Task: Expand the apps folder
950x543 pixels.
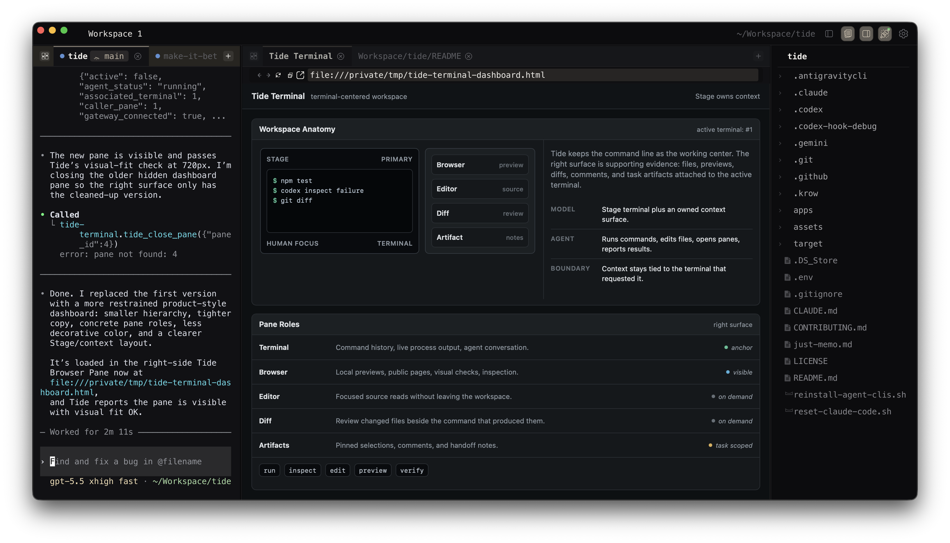Action: 780,210
